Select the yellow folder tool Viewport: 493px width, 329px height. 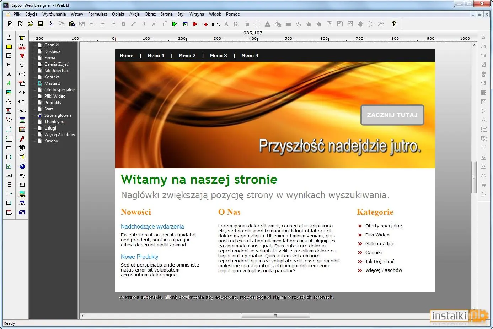[9, 46]
